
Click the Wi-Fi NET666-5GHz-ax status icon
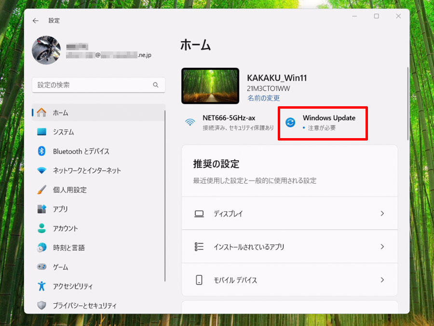190,122
